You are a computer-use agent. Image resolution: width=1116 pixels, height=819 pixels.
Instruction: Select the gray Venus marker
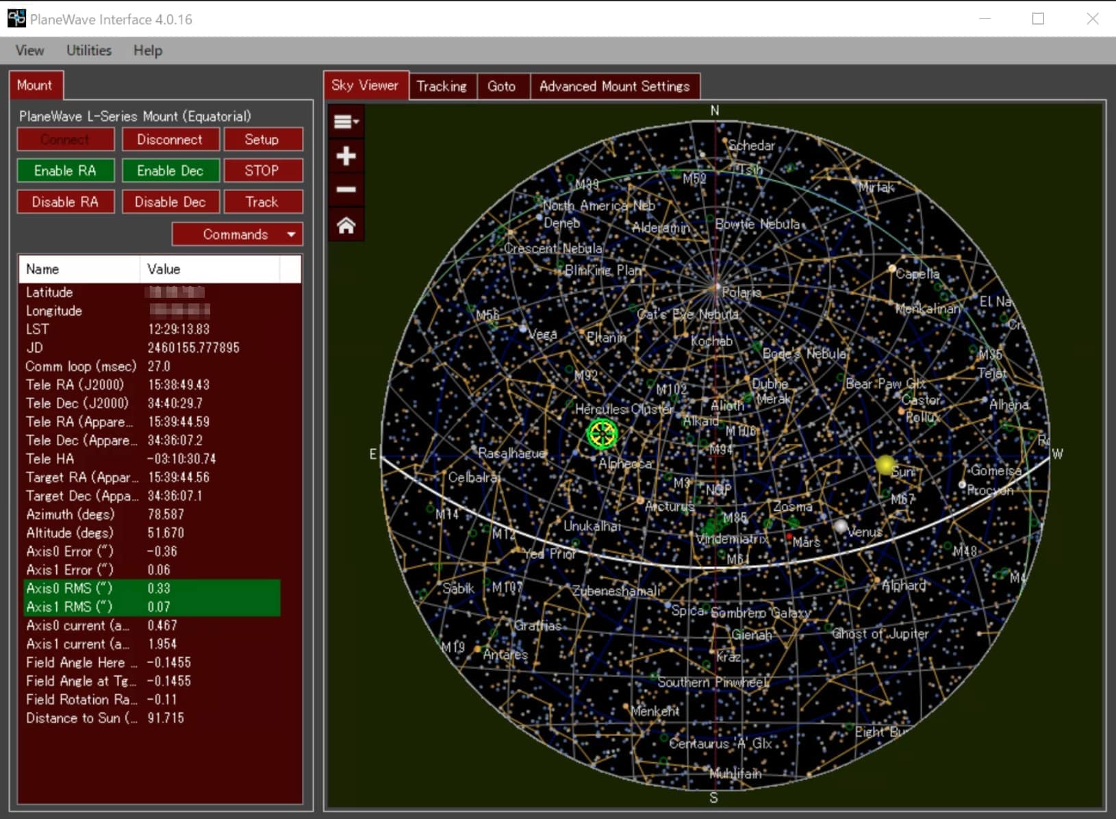click(x=841, y=526)
